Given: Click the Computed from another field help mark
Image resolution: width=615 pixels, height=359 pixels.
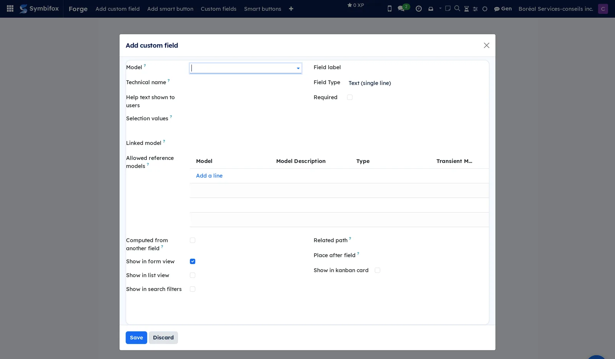Looking at the screenshot, I should point(162,246).
